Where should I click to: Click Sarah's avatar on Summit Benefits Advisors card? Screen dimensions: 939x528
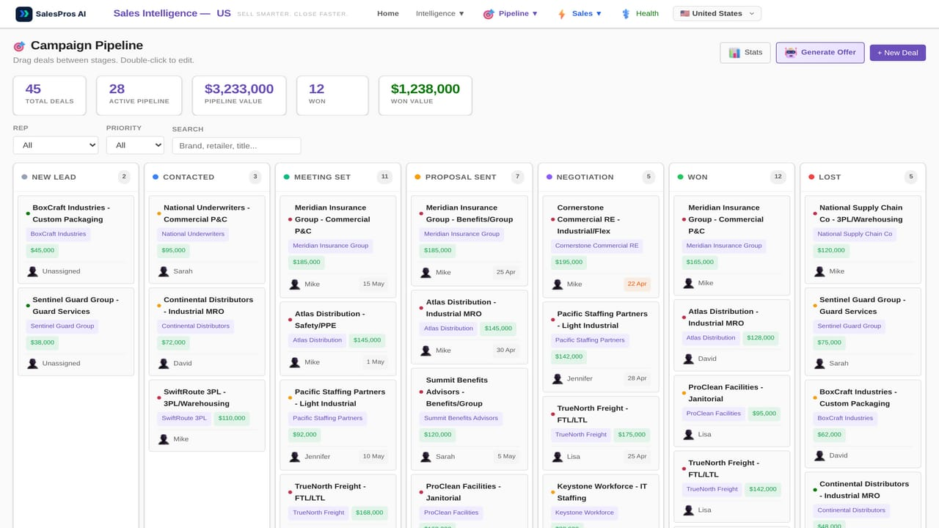[426, 456]
